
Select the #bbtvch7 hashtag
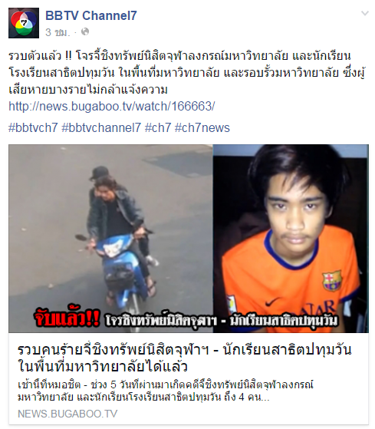[x=33, y=127]
